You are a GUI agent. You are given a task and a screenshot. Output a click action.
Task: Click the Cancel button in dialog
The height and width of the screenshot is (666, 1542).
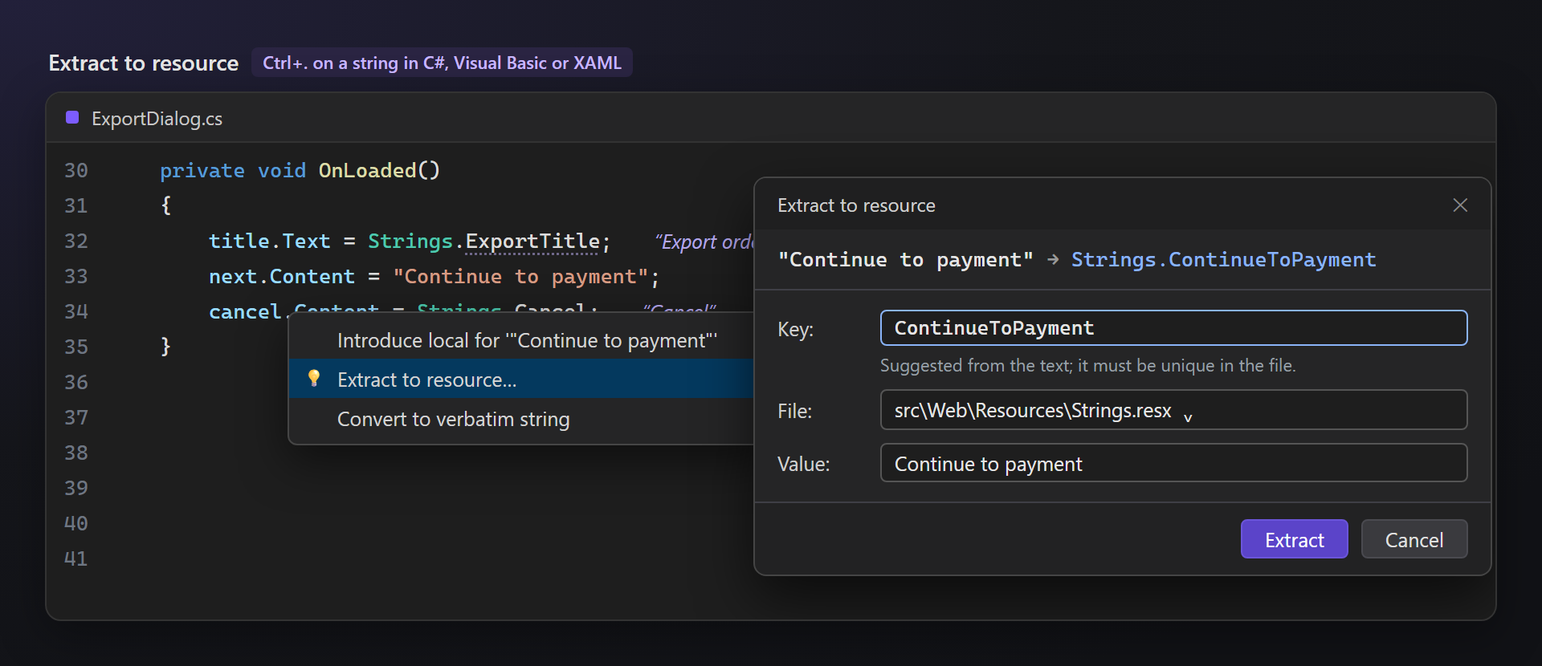tap(1413, 539)
